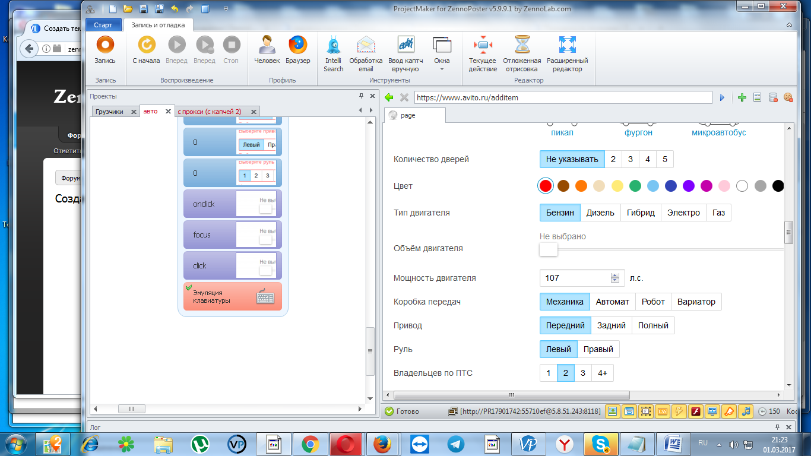The width and height of the screenshot is (811, 456).
Task: Click the Эмуляция клавиатуры action block
Action: point(233,296)
